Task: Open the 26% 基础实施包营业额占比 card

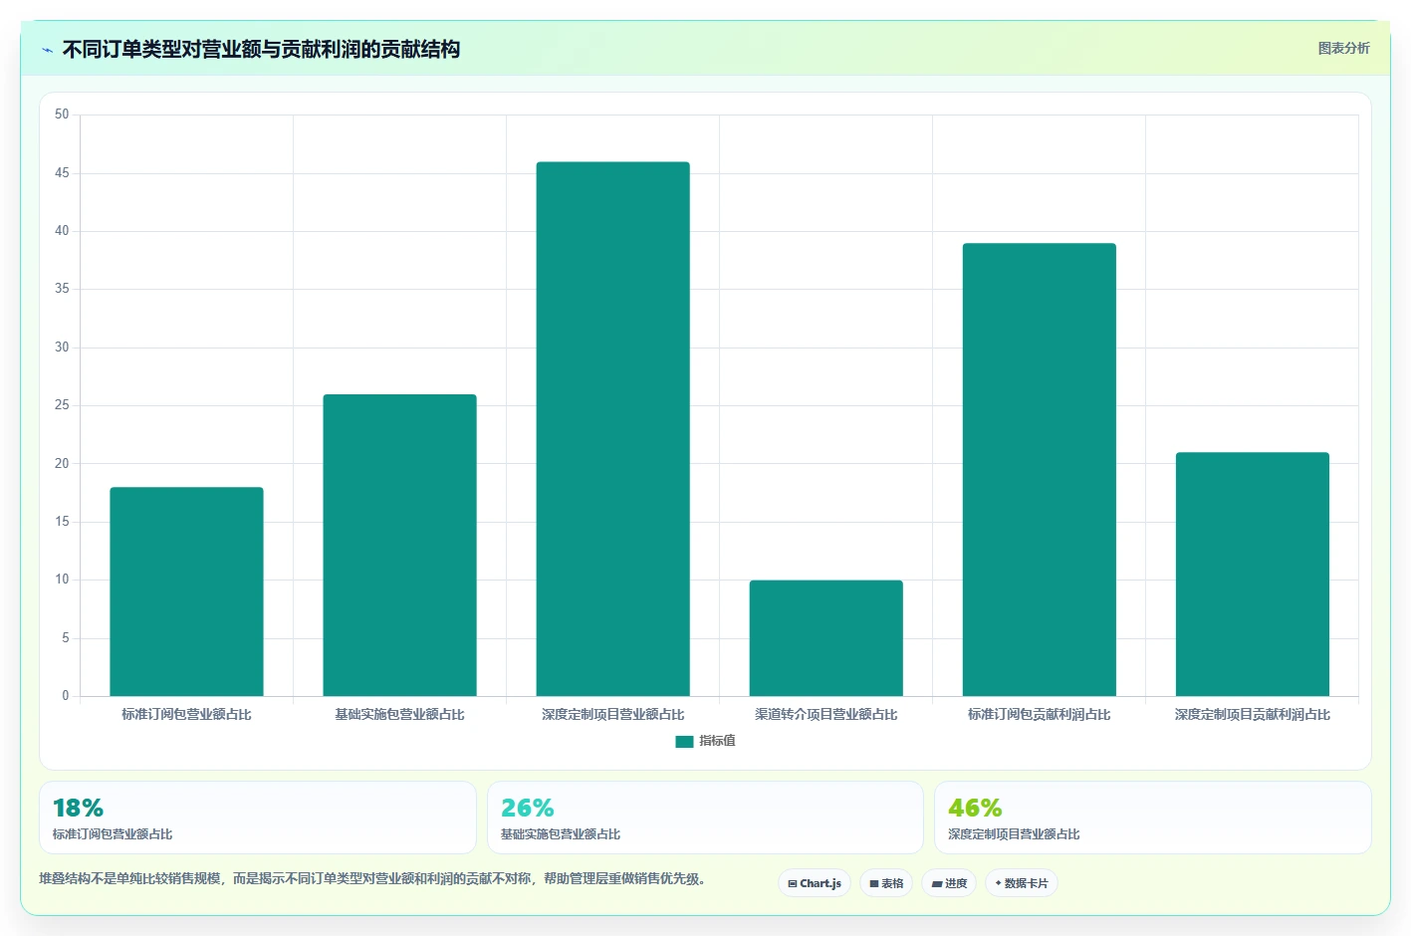Action: [705, 818]
